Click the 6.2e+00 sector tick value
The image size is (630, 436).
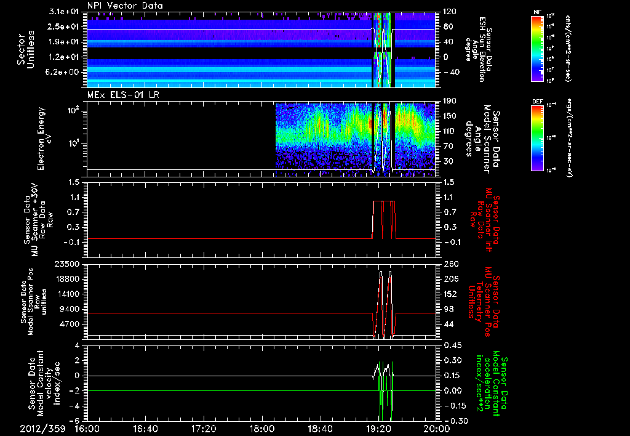click(x=63, y=72)
